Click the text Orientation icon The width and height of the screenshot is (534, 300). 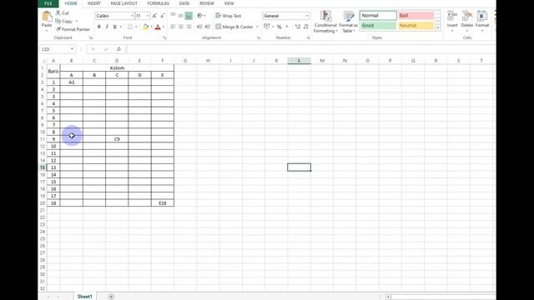pos(200,16)
